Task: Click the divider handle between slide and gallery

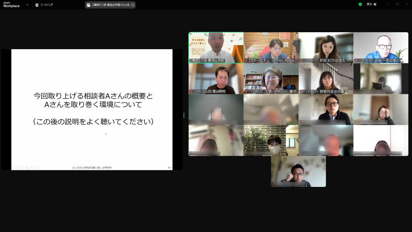Action: coord(184,115)
